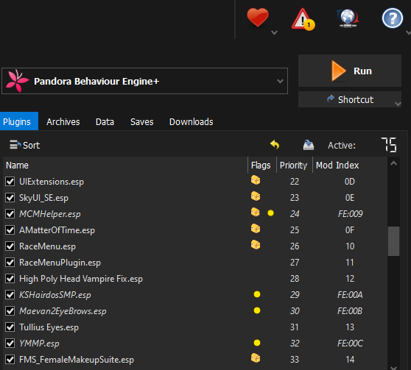Expand the Shortcut dropdown arrow
This screenshot has height=370, width=411.
click(398, 104)
